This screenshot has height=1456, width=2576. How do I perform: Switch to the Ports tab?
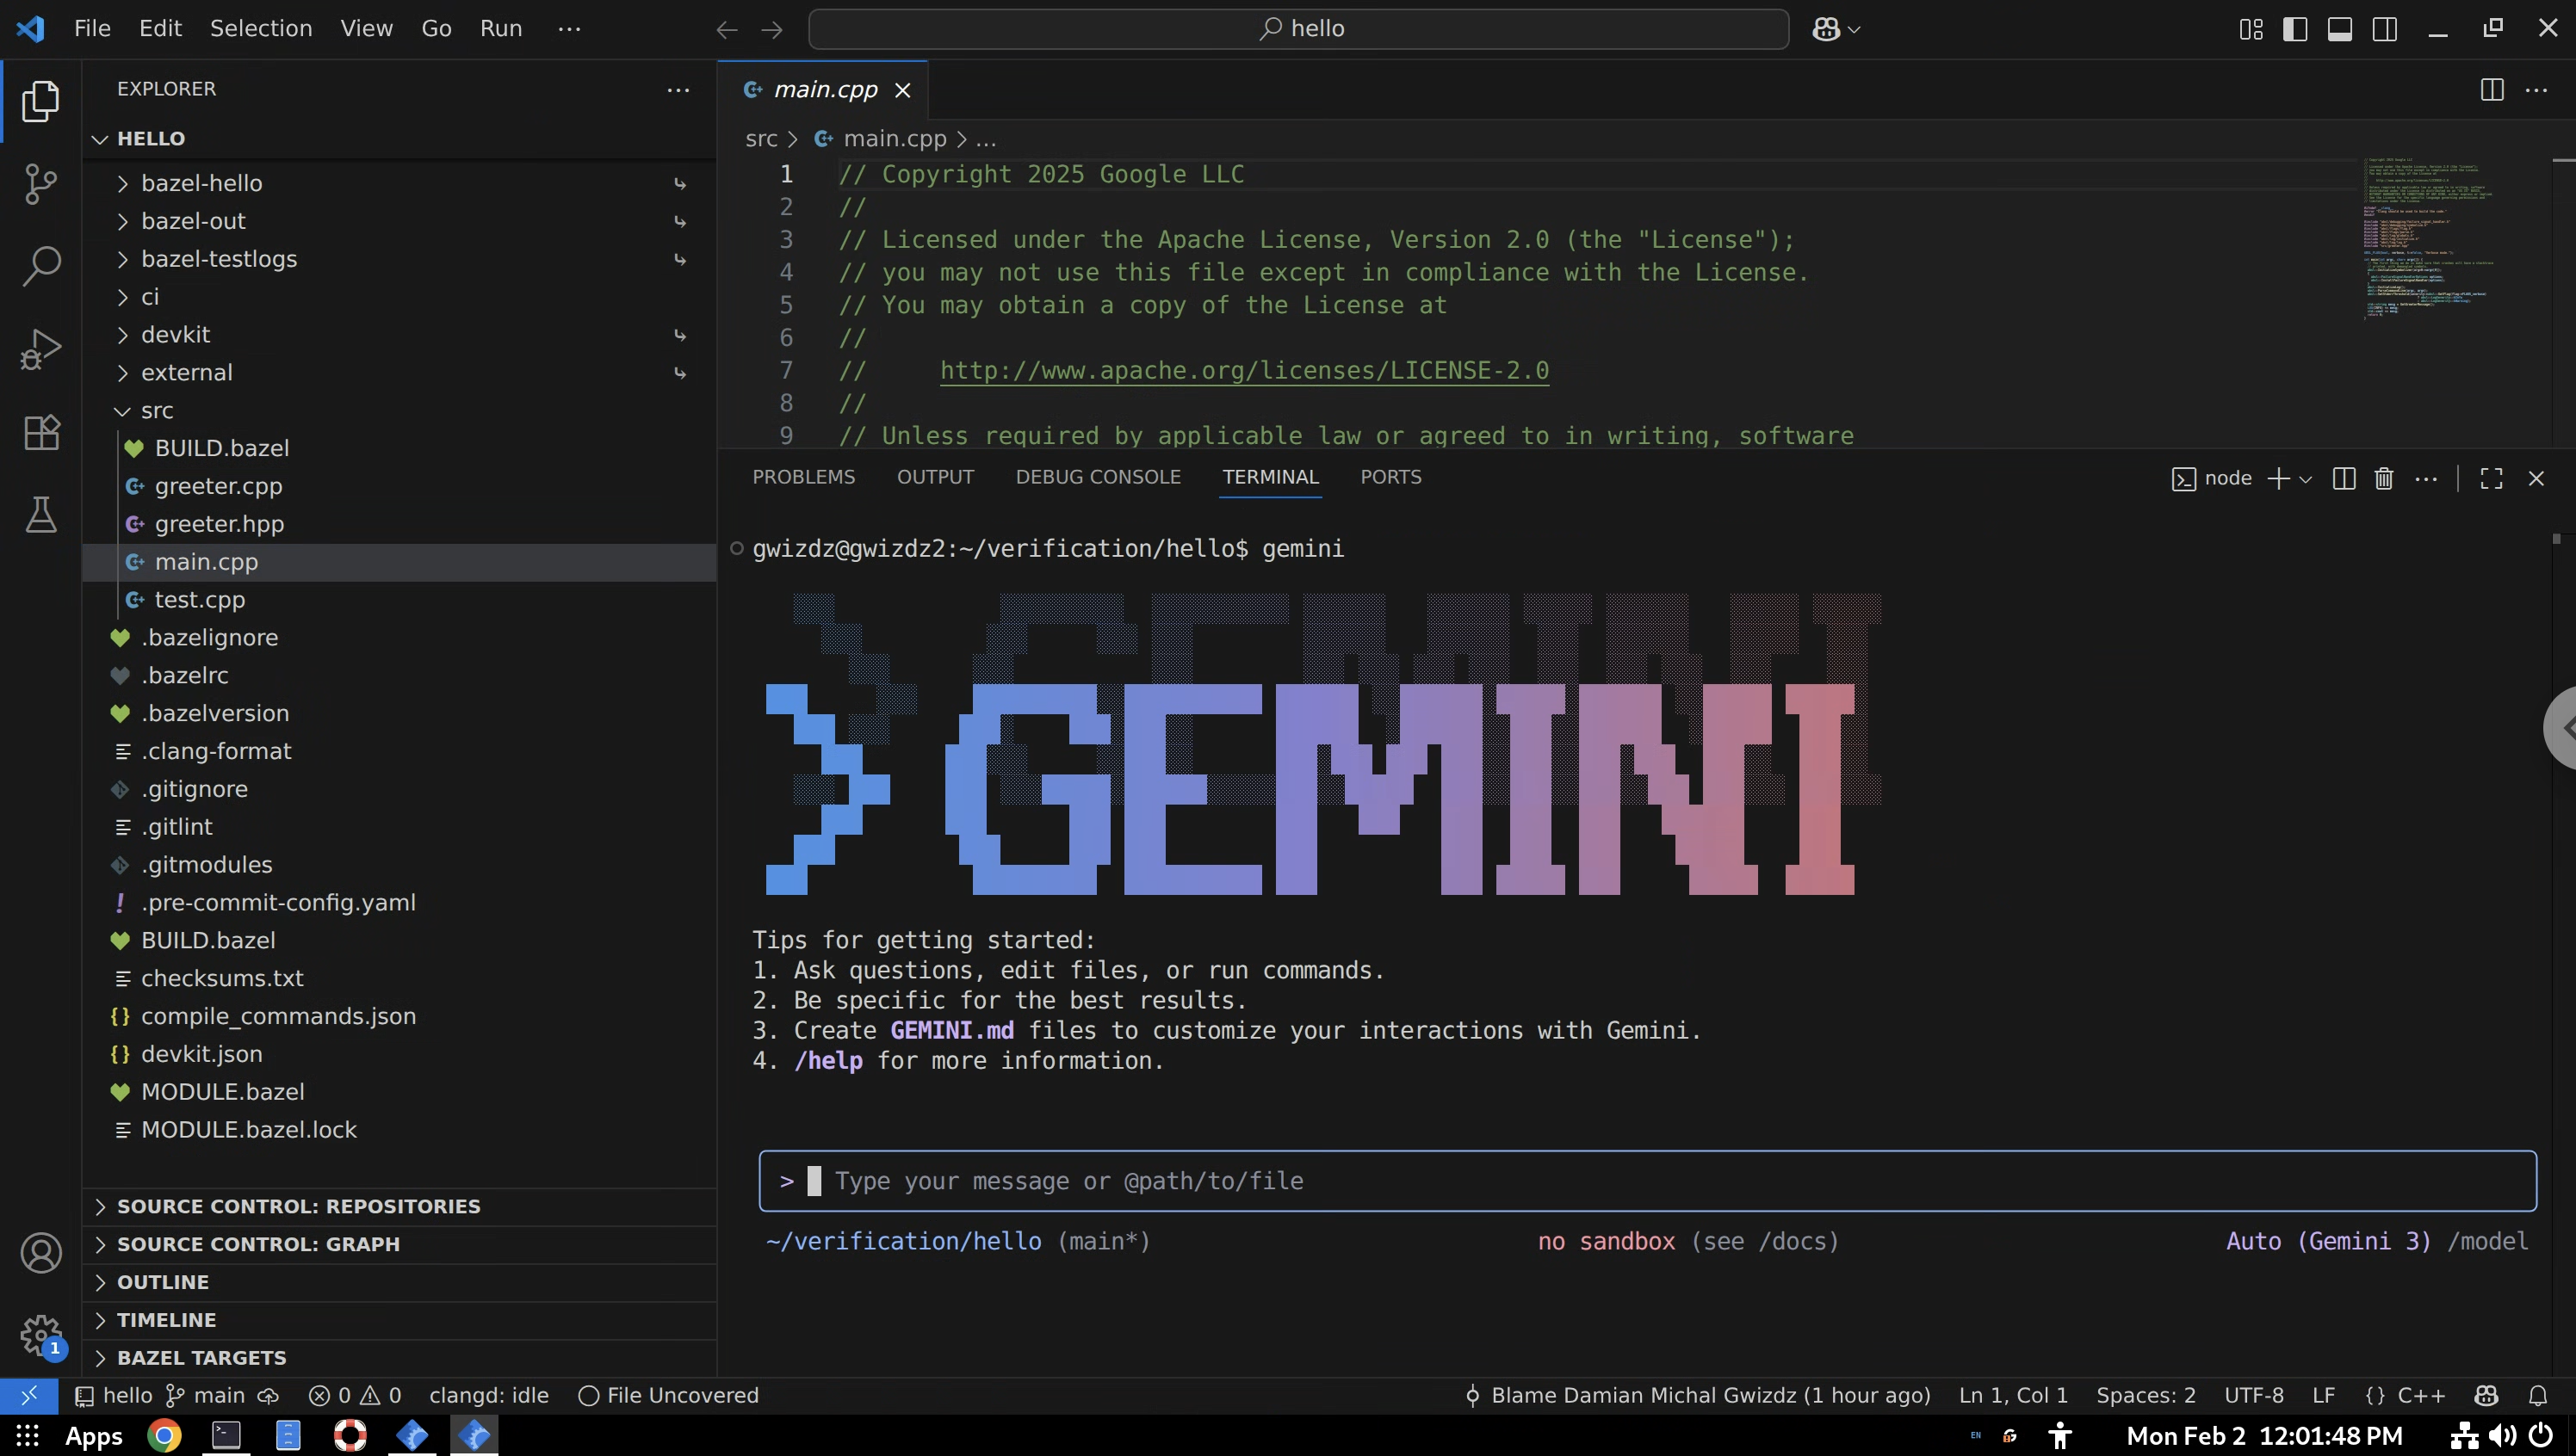tap(1390, 477)
